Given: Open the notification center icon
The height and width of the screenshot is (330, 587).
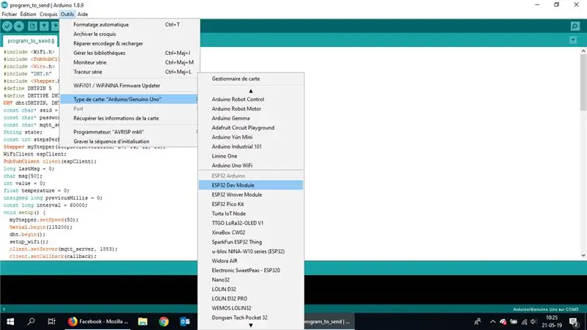Looking at the screenshot, I should (574, 321).
